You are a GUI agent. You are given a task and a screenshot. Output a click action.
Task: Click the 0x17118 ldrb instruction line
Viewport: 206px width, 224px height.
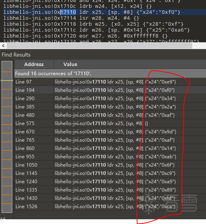point(93,24)
